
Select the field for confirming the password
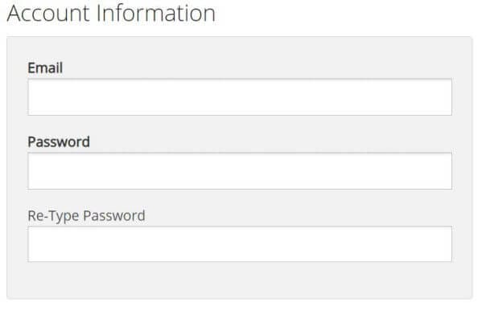coord(240,244)
